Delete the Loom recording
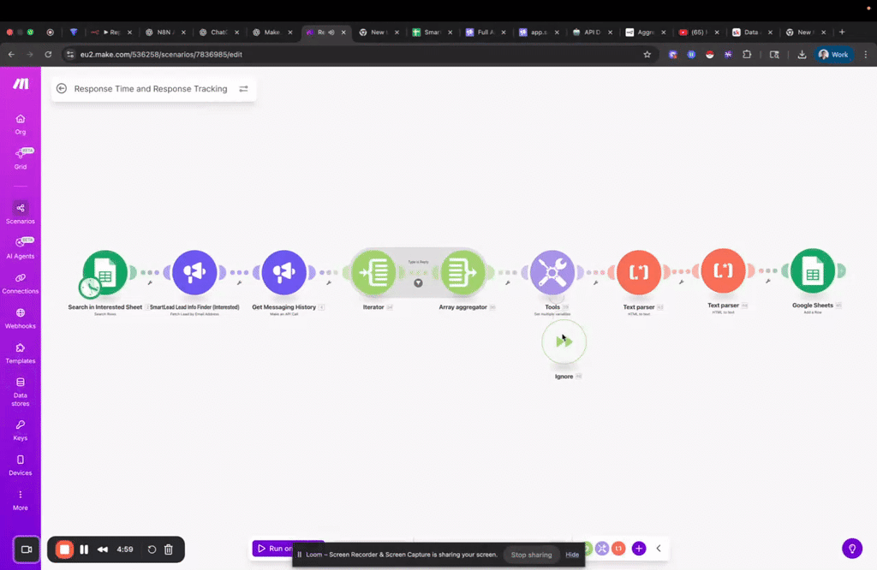 [169, 549]
